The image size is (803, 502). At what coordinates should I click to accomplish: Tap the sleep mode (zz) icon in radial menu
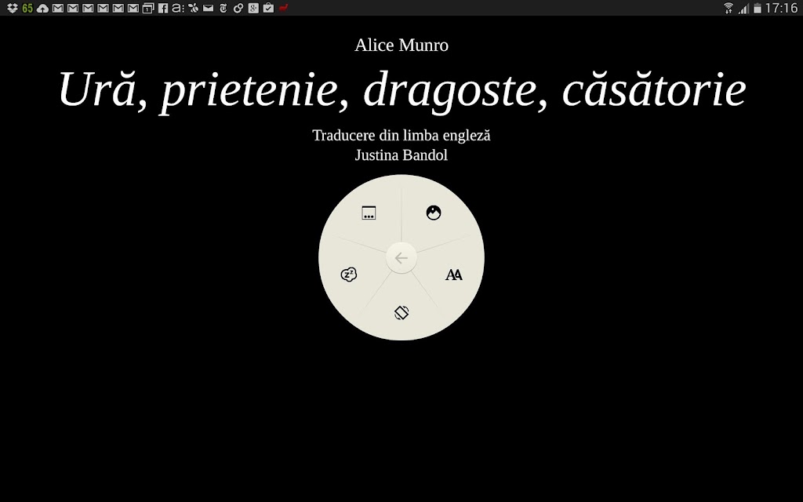[x=349, y=275]
